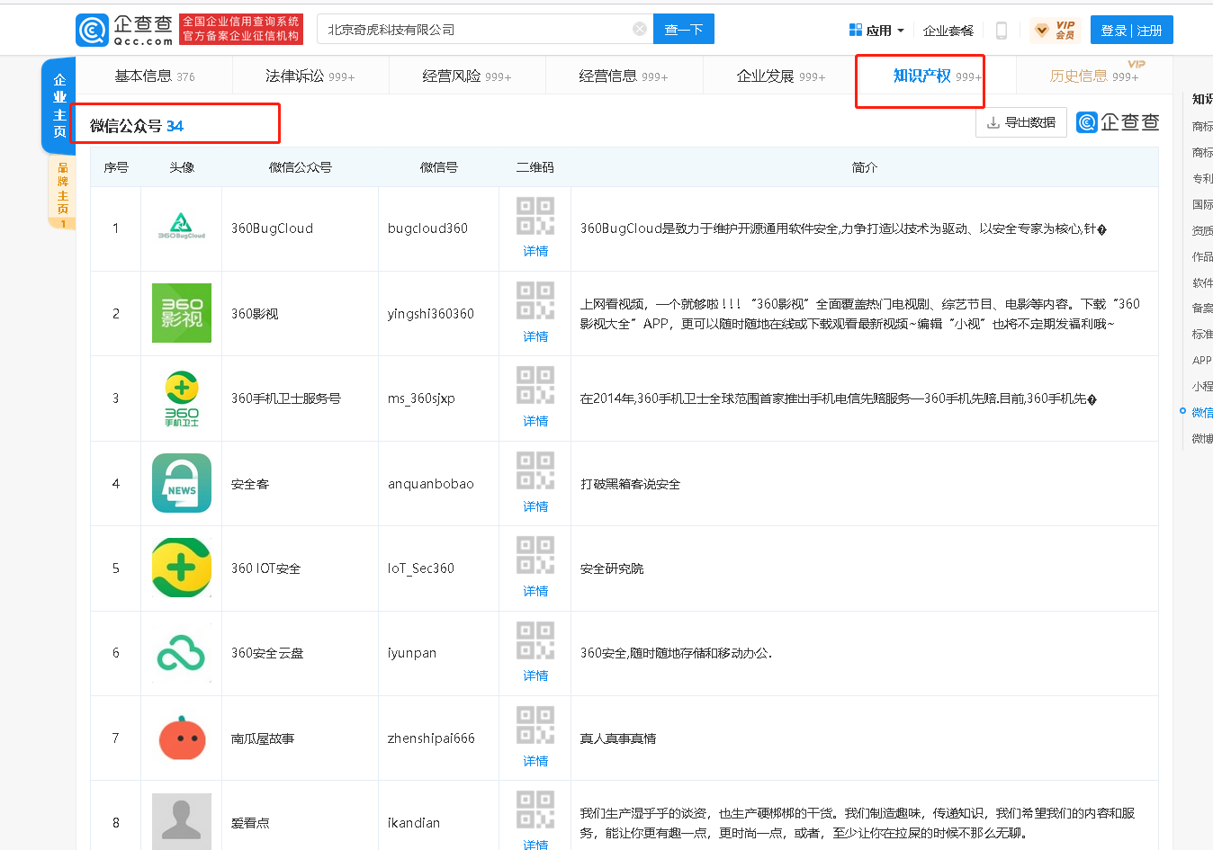
Task: Open the 南瓜屋故事 pumpkin avatar
Action: (x=182, y=738)
